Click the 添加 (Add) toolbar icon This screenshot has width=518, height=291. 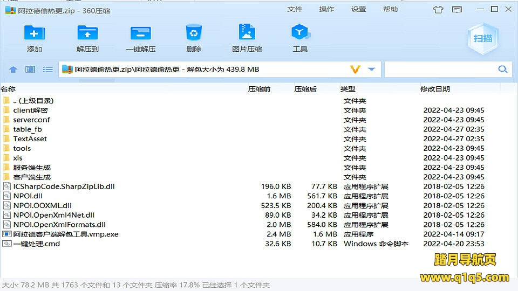tap(35, 33)
